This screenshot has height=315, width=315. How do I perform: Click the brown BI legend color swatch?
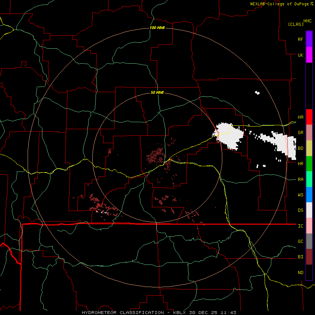click(309, 257)
